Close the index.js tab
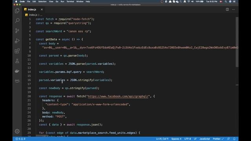The image size is (251, 141). [x=42, y=9]
